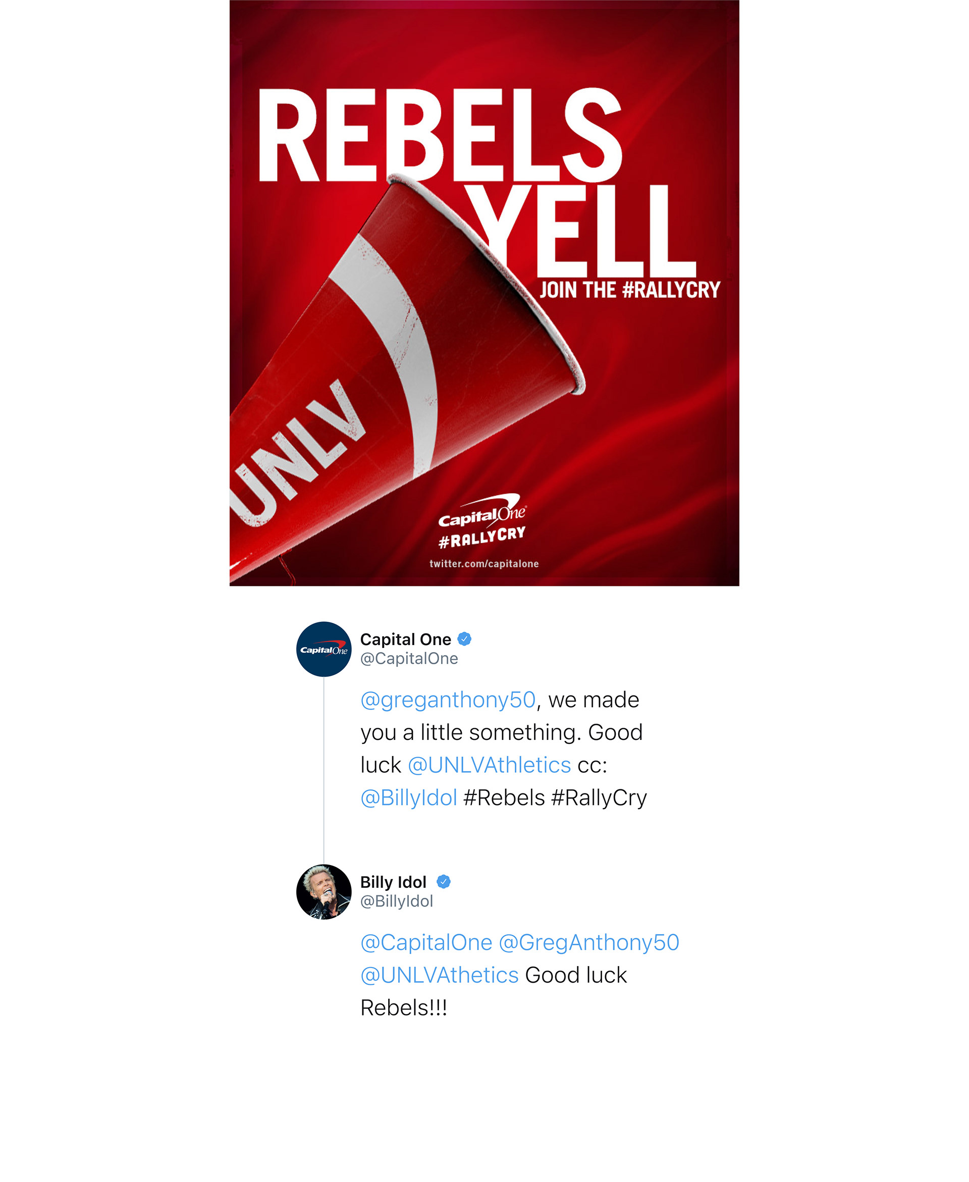Click the Capital One profile avatar

324,649
